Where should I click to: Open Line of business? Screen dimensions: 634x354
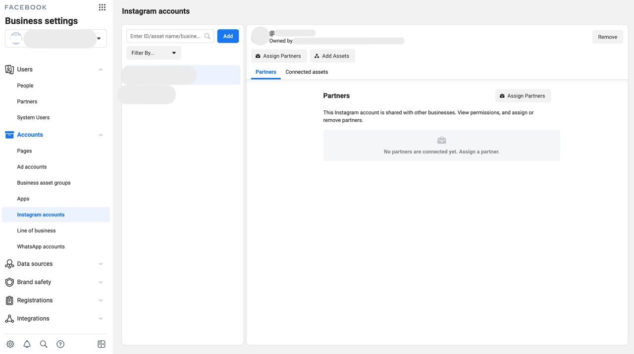[x=36, y=231]
